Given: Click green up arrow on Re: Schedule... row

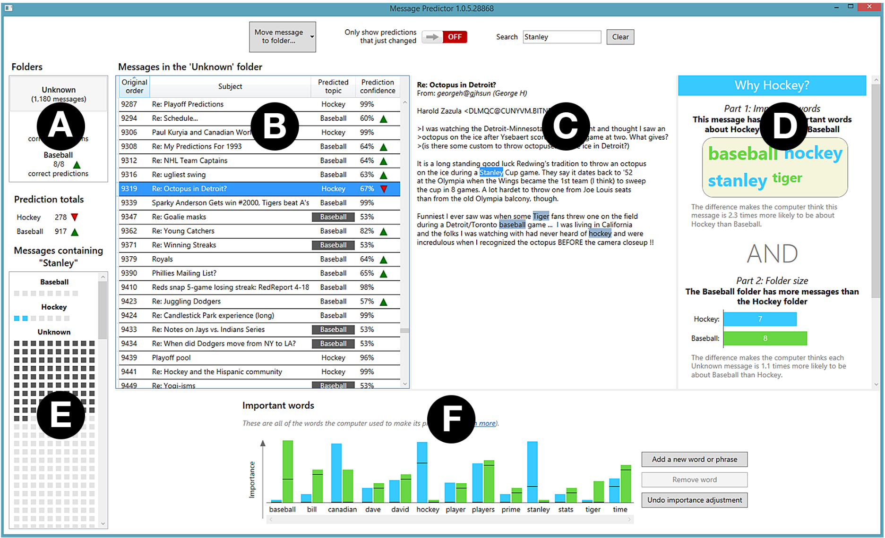Looking at the screenshot, I should pyautogui.click(x=384, y=119).
